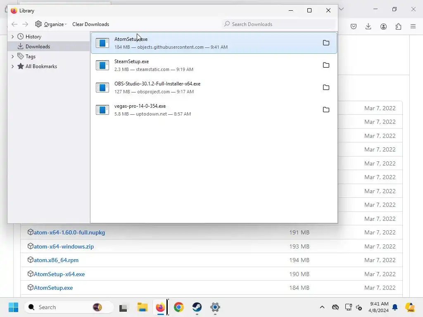Show vegas-pro-14-0-354.exe in folder
The width and height of the screenshot is (423, 317).
point(326,110)
